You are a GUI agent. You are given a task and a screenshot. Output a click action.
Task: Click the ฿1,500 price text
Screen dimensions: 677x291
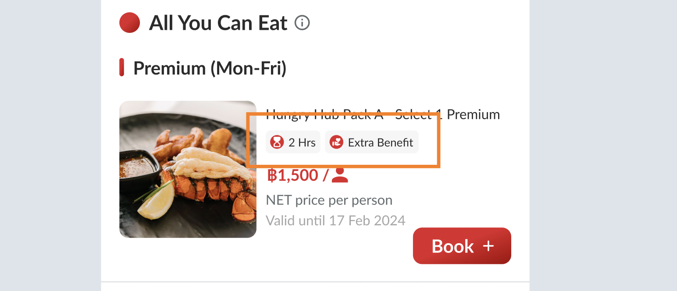[x=292, y=175]
